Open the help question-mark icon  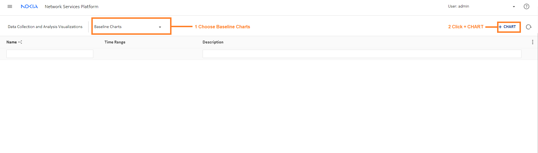point(527,6)
